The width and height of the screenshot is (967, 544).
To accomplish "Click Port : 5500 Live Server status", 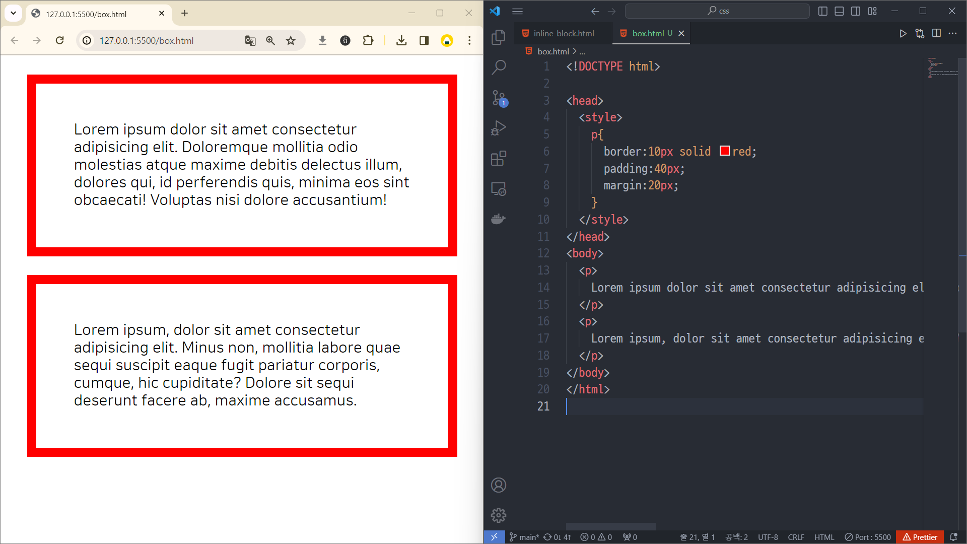I will pos(868,537).
